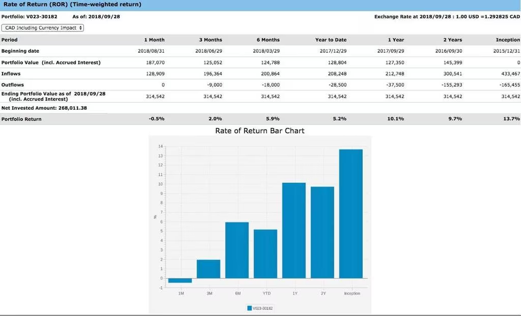
Task: Click the Inception bar in chart
Action: pos(351,213)
